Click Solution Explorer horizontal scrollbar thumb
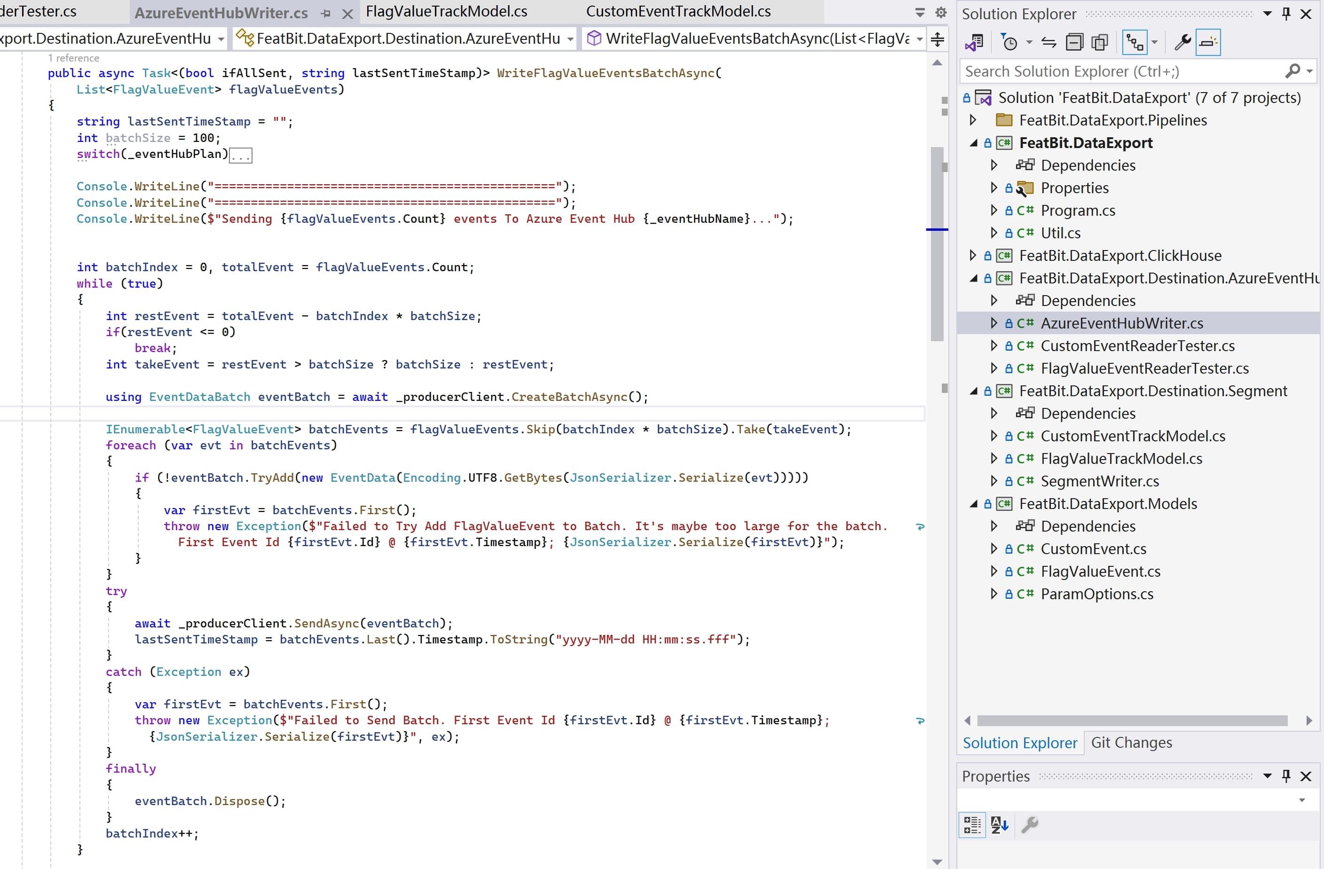 [x=1132, y=720]
